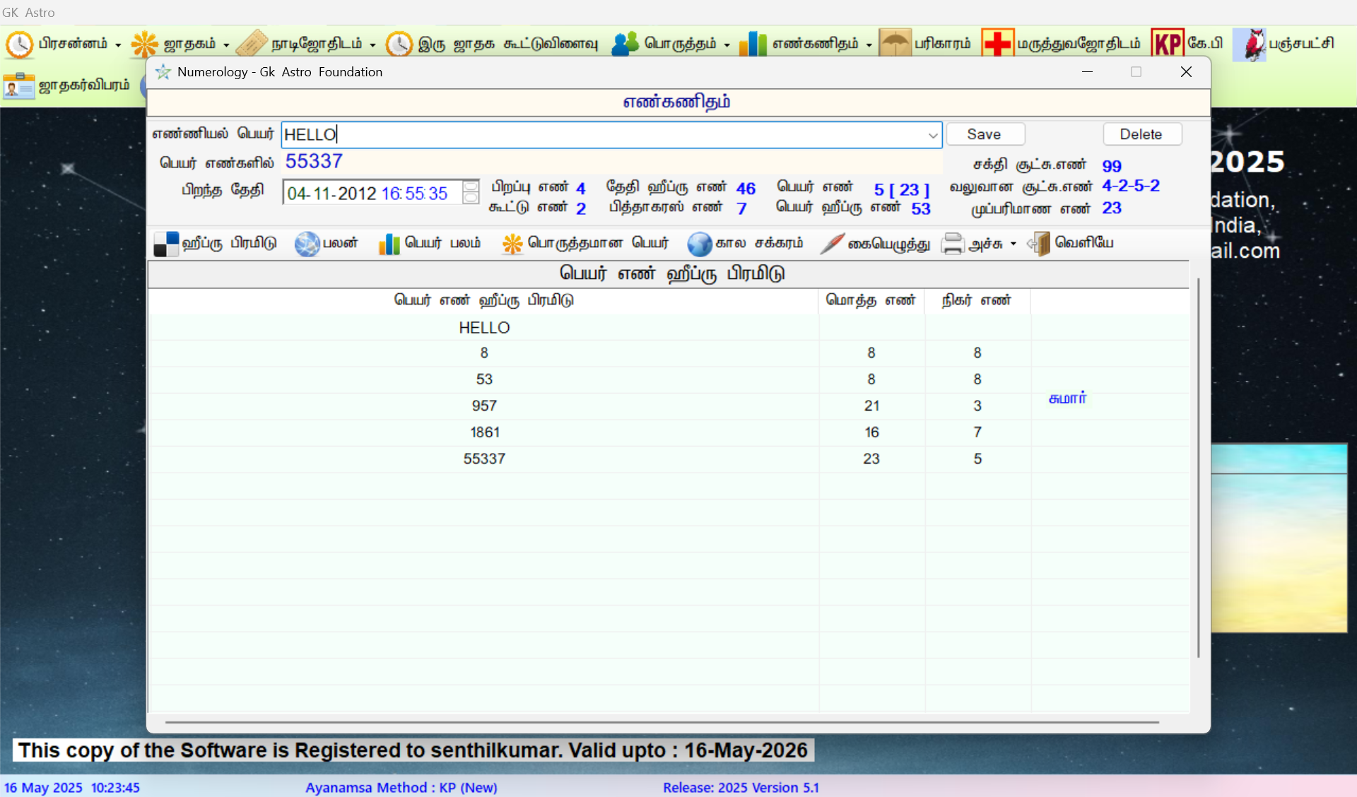
Task: Click the KP கே.பி icon
Action: coord(1168,44)
